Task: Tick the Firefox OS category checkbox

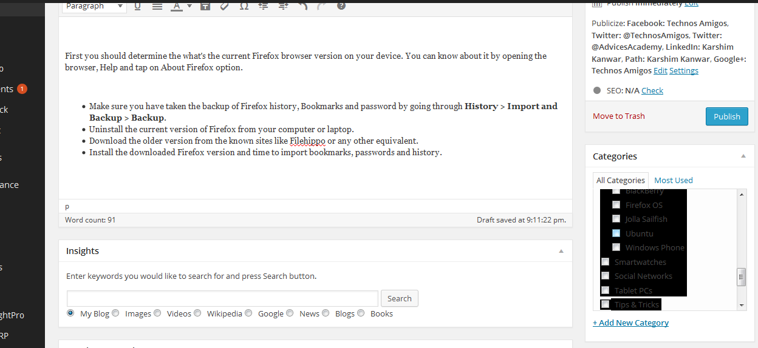Action: (x=616, y=205)
